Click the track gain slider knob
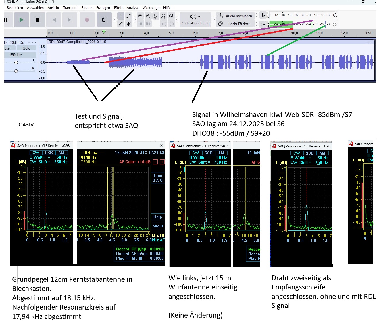 click(x=16, y=63)
